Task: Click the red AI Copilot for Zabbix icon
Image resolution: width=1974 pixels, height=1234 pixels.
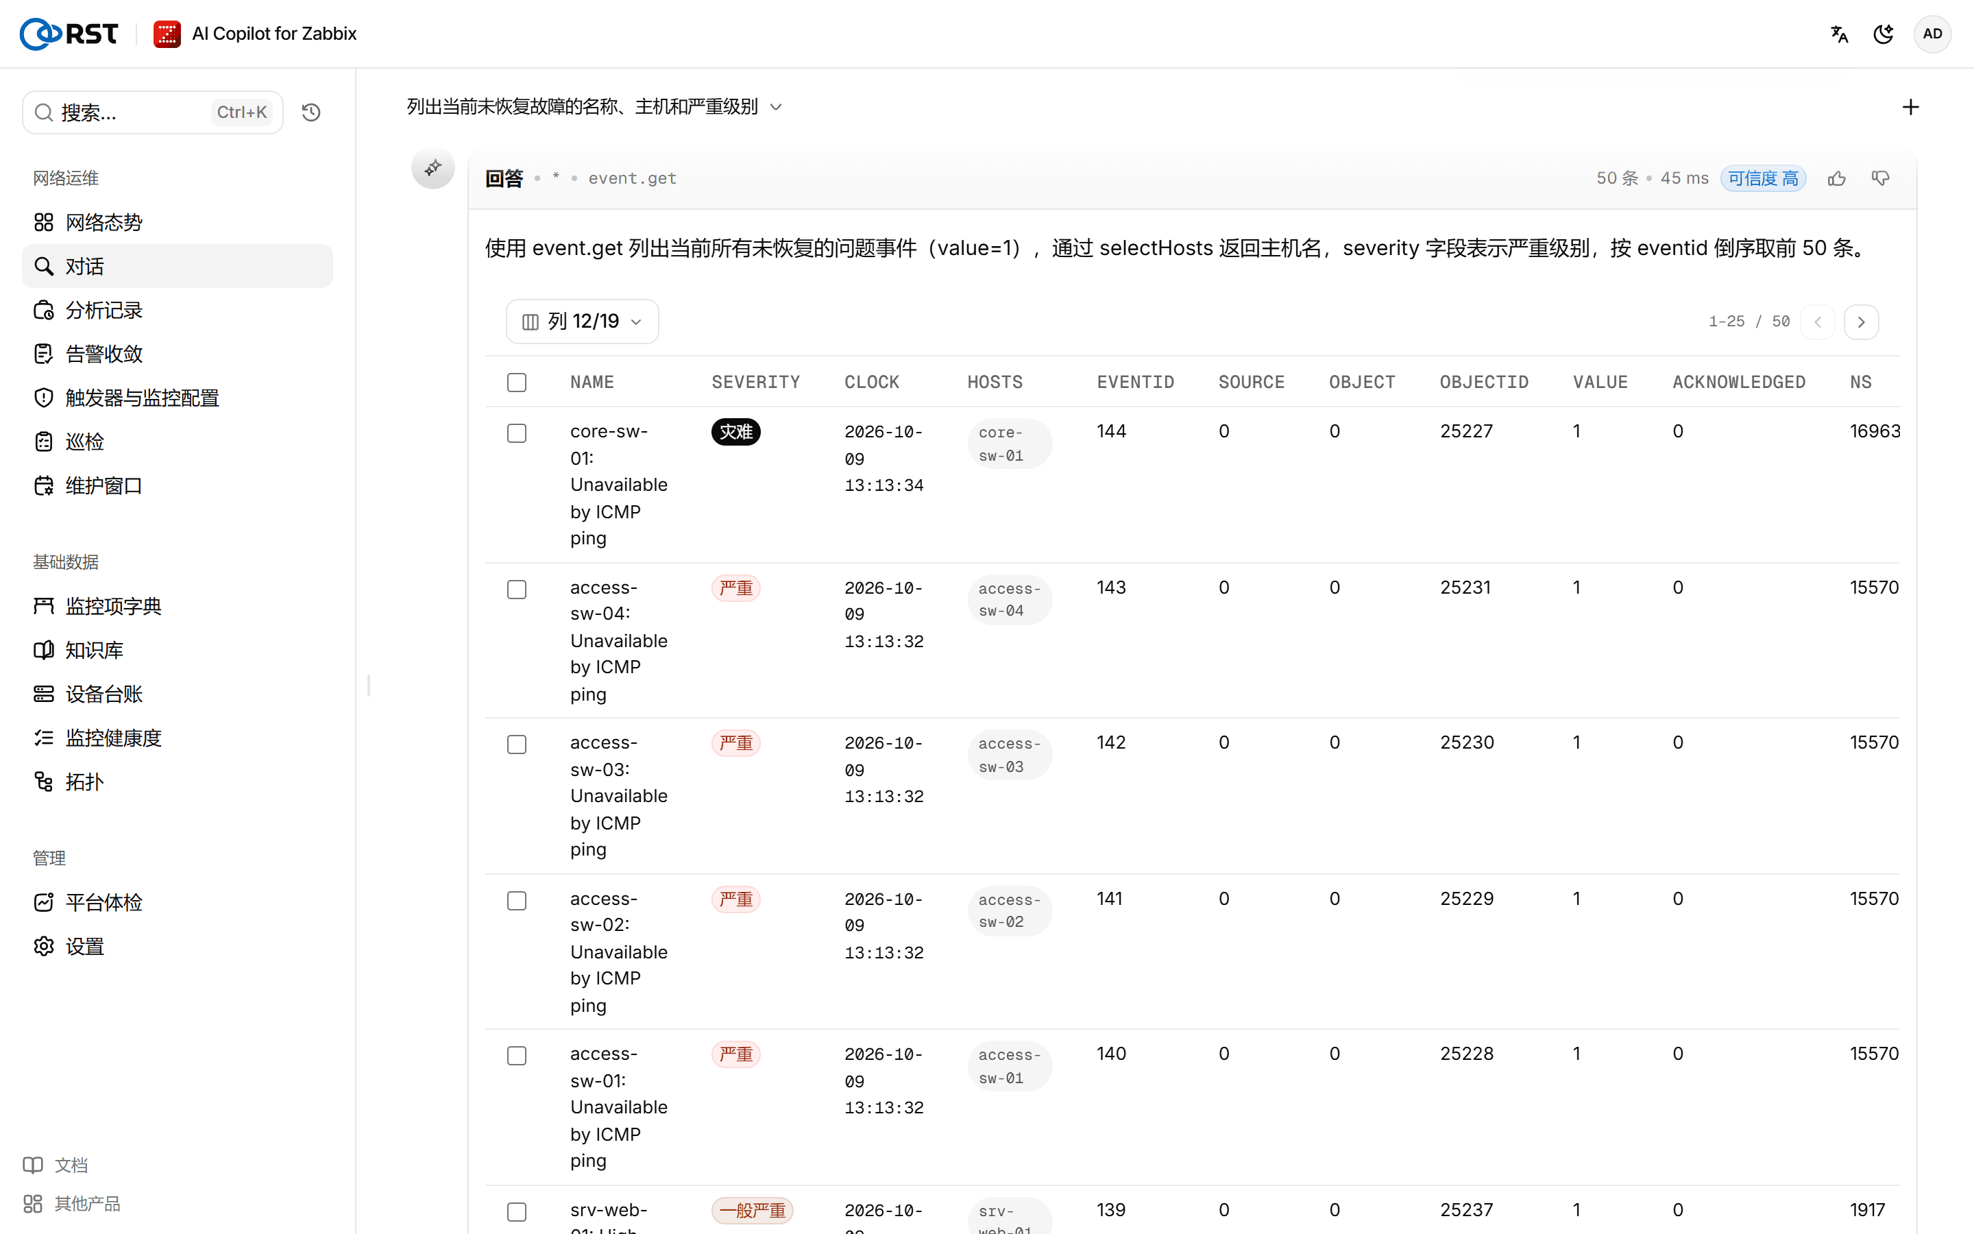Action: [x=167, y=34]
